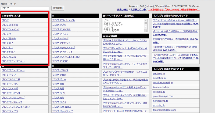Open the tegamibachiblog.com domain link
The width and height of the screenshot is (215, 113).
[164, 110]
